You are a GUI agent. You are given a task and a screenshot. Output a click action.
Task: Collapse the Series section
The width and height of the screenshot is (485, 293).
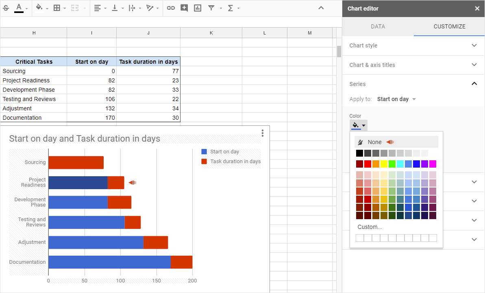coord(474,84)
